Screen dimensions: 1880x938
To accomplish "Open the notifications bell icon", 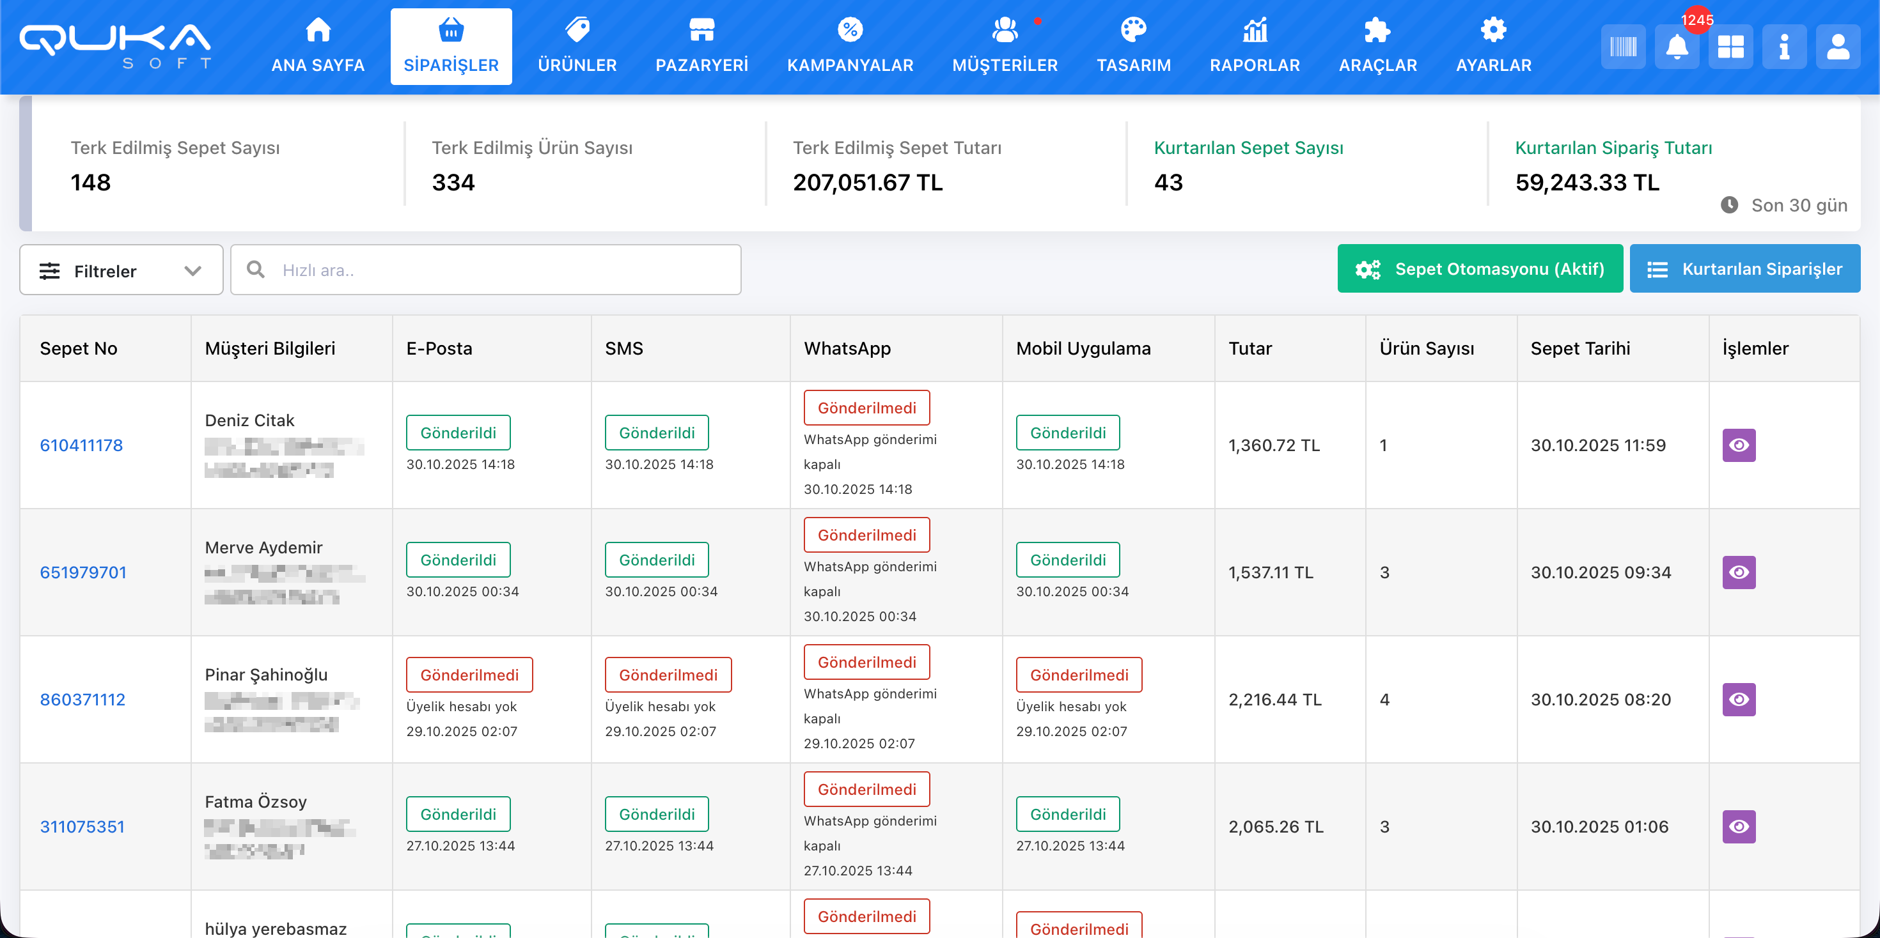I will [1677, 47].
